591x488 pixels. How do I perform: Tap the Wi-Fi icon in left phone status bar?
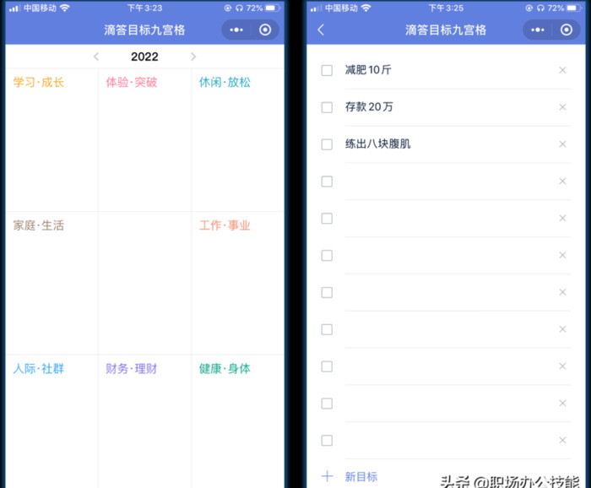tap(65, 8)
